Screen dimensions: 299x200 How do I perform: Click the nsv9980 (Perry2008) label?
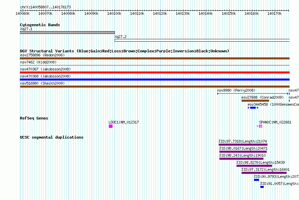tap(236, 90)
